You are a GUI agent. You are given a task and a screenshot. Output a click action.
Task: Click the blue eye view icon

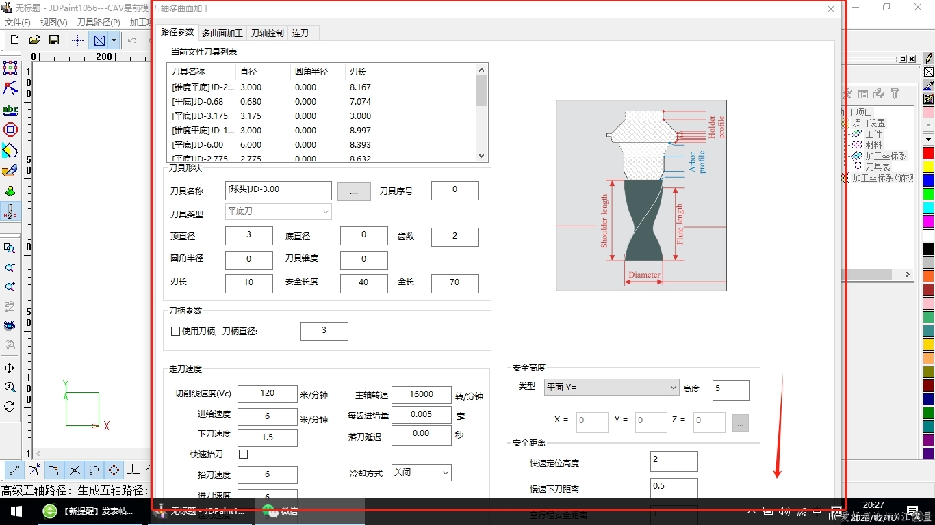(x=10, y=325)
